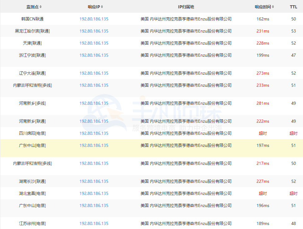Click the ascending sort arrow on 响应时间 header
Image resolution: width=303 pixels, height=229 pixels.
[x=273, y=6]
